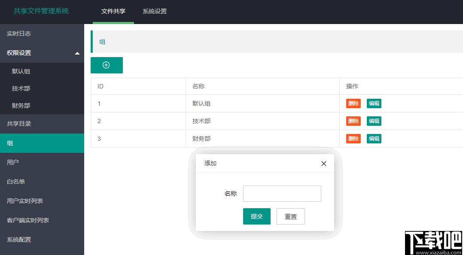Click the 组 panel heading
Viewport: 463px width, 255px height.
[102, 42]
